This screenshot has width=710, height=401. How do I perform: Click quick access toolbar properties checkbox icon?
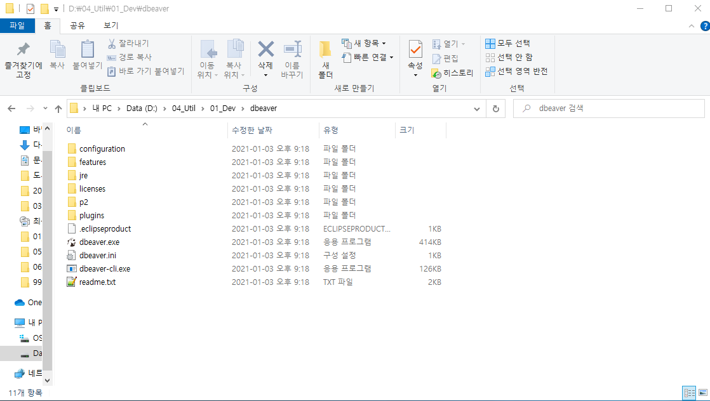tap(30, 9)
